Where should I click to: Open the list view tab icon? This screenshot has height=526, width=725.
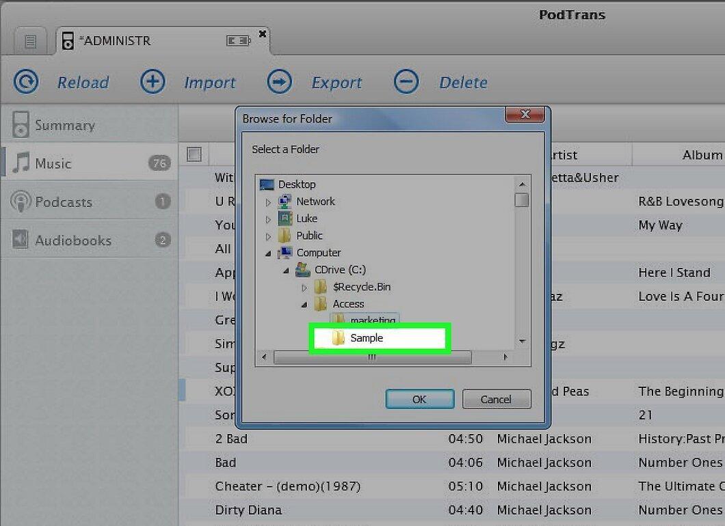click(31, 42)
